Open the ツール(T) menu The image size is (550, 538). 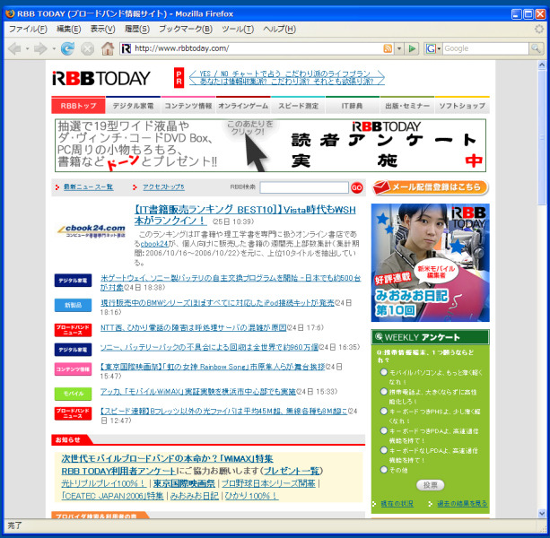tap(238, 29)
